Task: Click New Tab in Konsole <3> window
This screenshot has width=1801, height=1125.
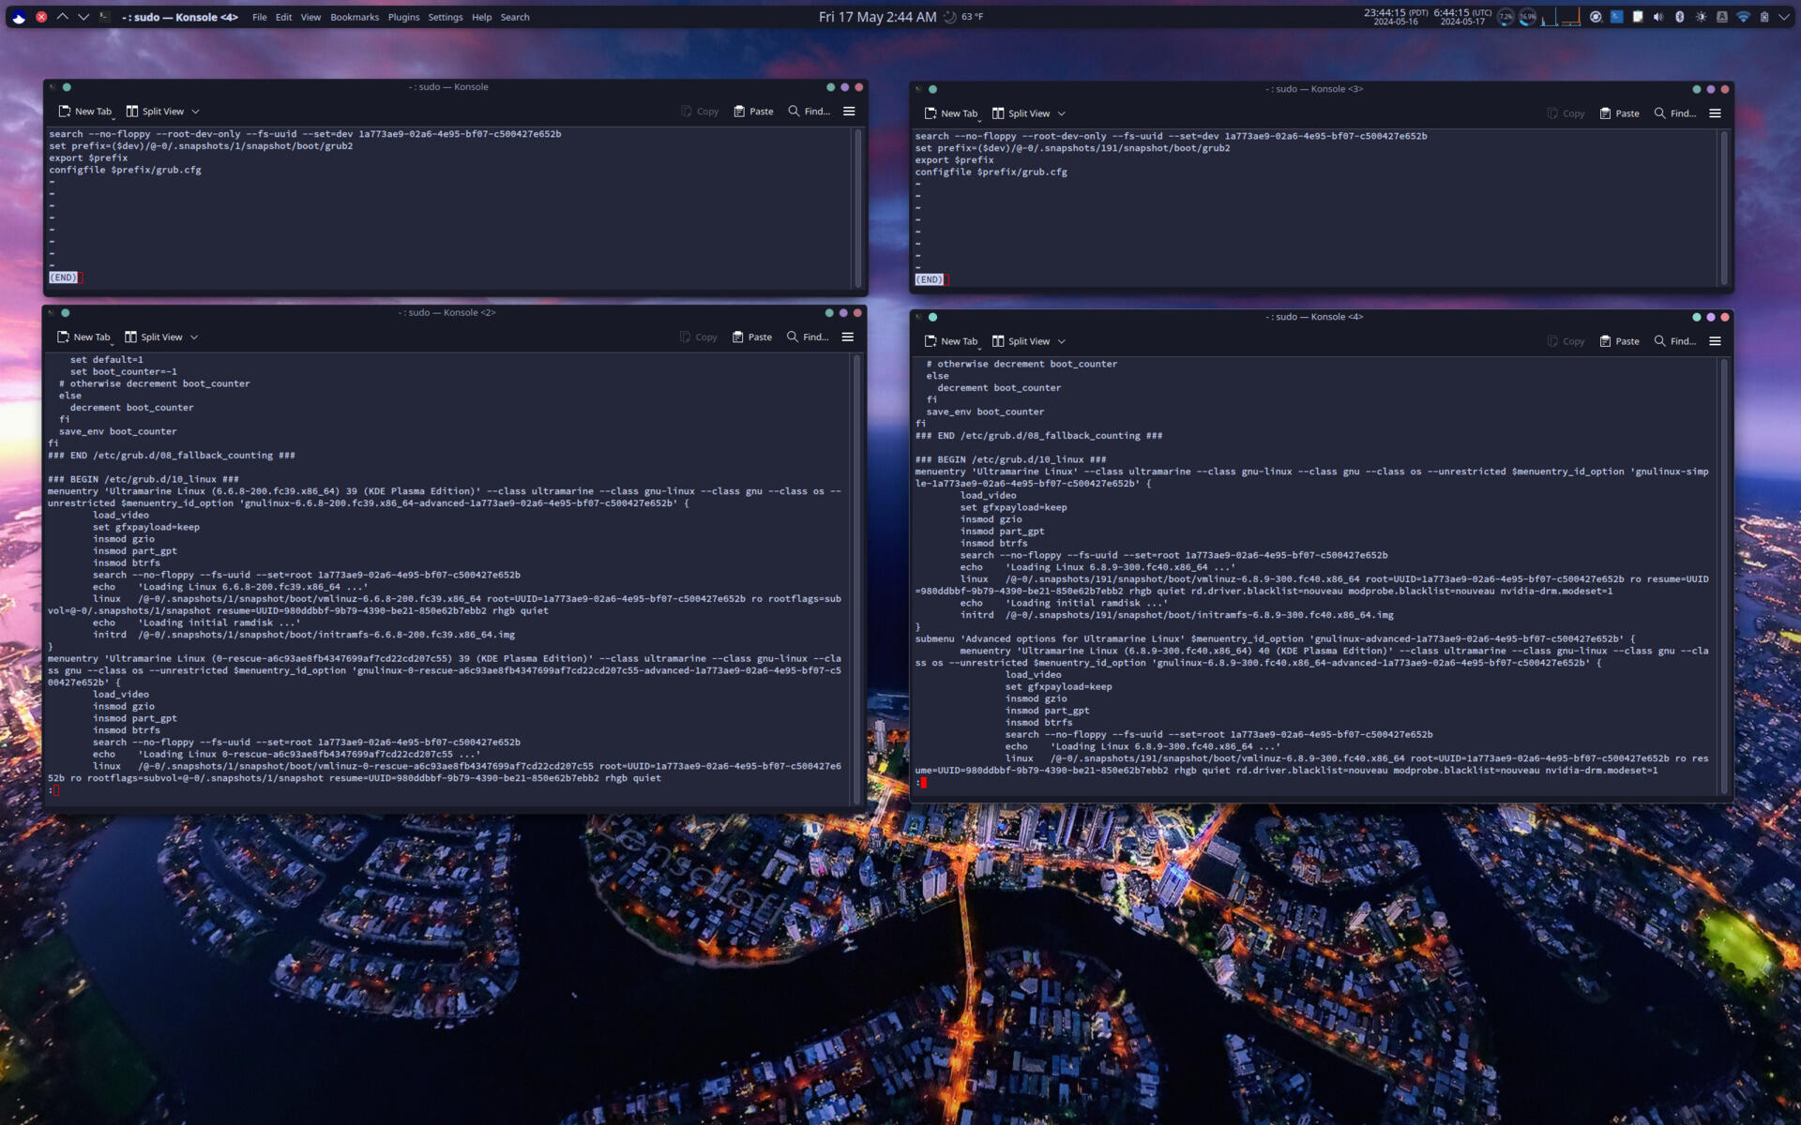Action: pos(951,113)
